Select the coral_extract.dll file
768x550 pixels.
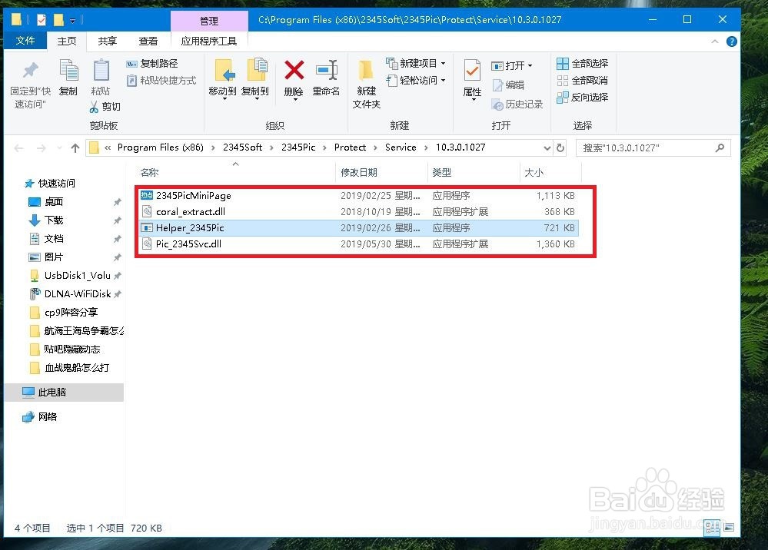tap(357, 211)
